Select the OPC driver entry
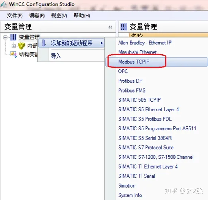208x200 pixels. (x=123, y=71)
